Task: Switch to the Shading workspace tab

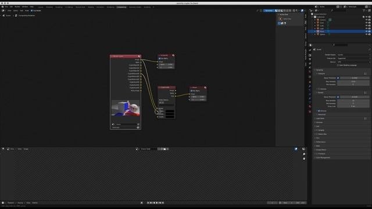Action: 91,7
